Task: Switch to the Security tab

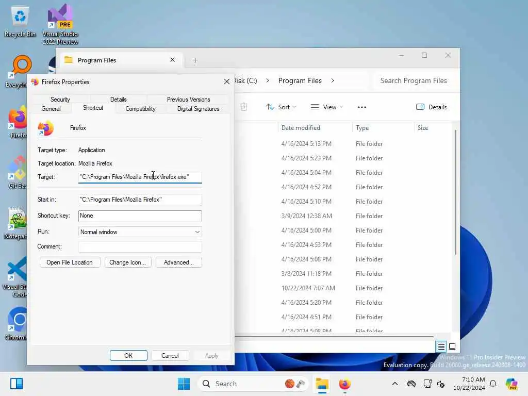Action: [60, 100]
